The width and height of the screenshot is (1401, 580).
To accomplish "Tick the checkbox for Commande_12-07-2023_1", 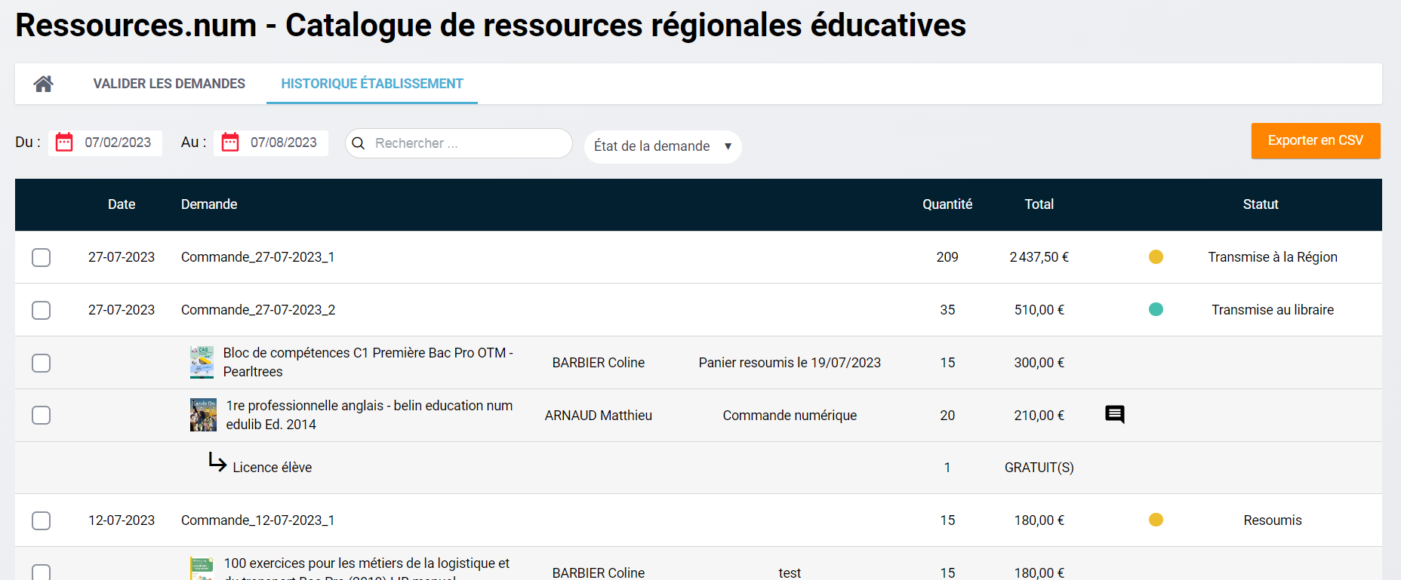I will click(x=42, y=520).
